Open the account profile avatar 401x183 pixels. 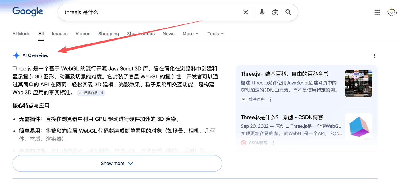(x=392, y=12)
